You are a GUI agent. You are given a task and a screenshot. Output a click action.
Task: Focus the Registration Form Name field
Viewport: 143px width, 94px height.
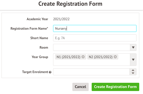(95, 28)
